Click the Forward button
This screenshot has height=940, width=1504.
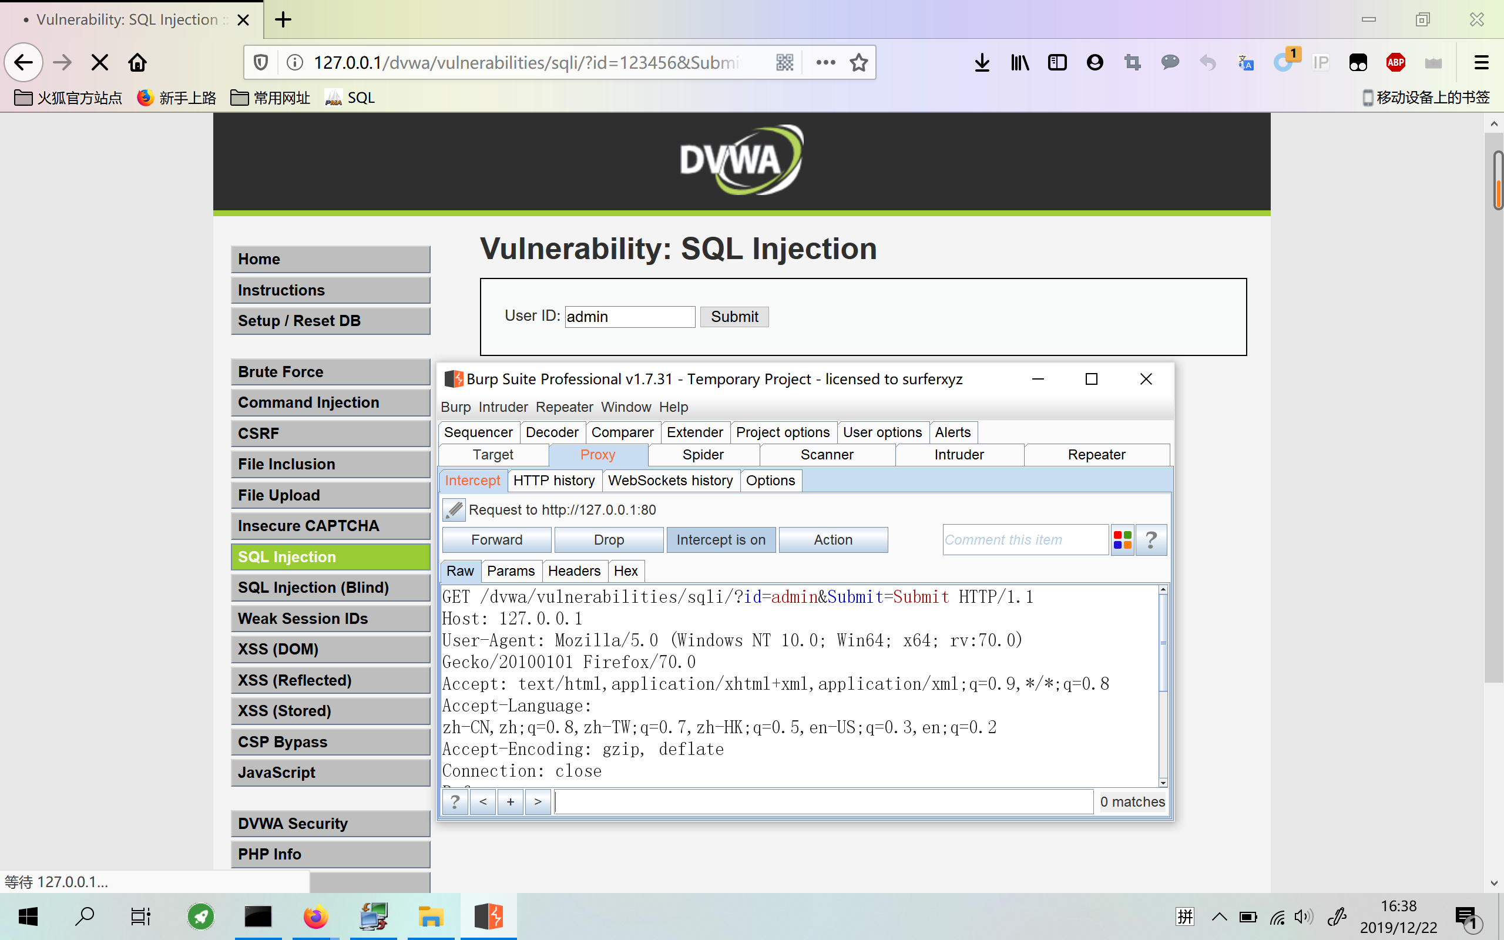pos(496,540)
